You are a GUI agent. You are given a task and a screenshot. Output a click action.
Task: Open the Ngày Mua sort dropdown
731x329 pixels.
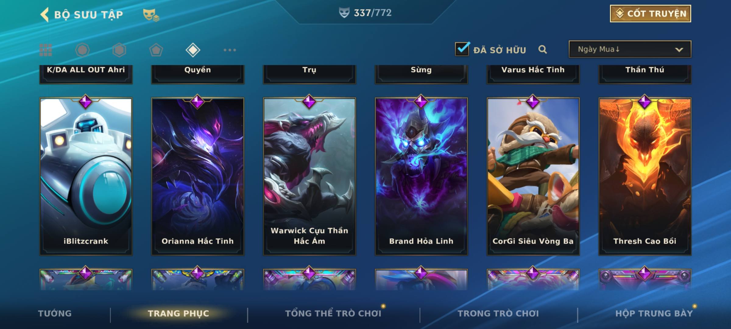click(630, 49)
